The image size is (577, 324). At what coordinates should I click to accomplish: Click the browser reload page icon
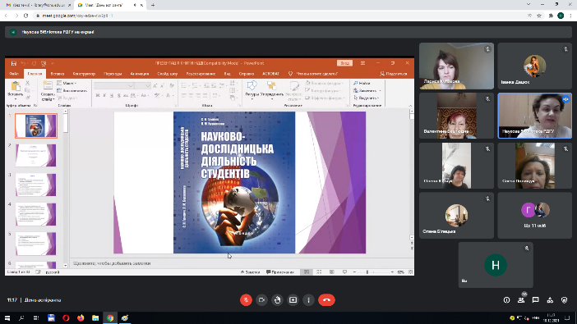tap(25, 16)
